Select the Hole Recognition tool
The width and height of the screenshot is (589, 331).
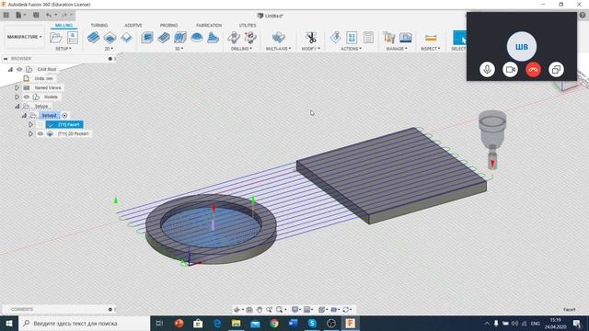[x=249, y=38]
